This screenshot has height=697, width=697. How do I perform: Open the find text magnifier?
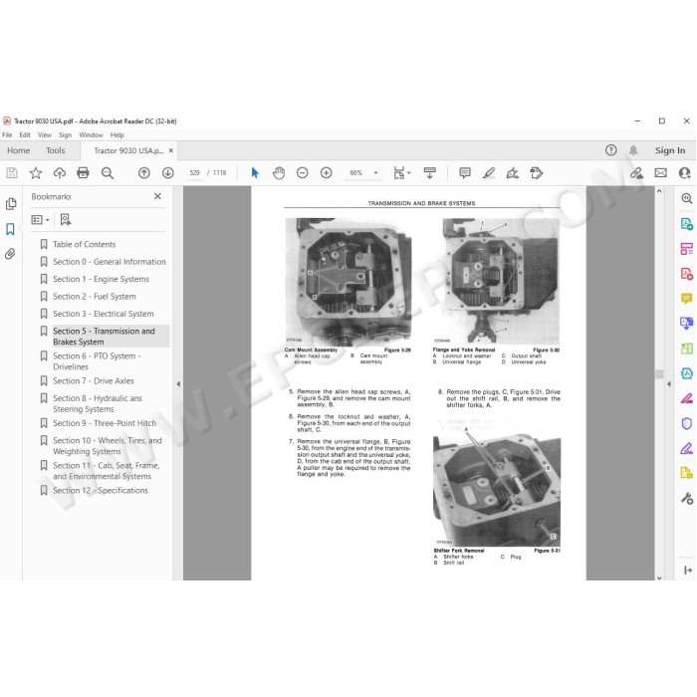108,173
